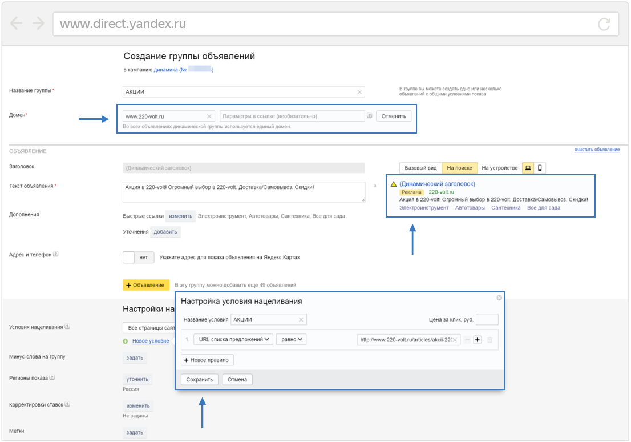Go back with the browser back arrow

pos(16,23)
